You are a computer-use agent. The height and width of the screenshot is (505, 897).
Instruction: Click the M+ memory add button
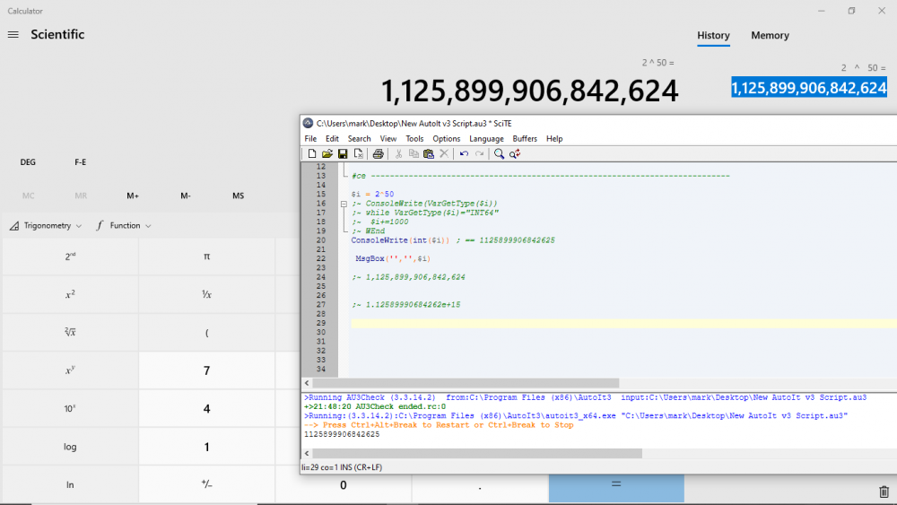pos(133,196)
